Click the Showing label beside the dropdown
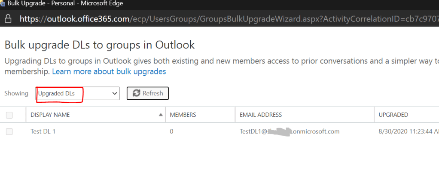Screen dimensions: 439x193 [x=16, y=93]
